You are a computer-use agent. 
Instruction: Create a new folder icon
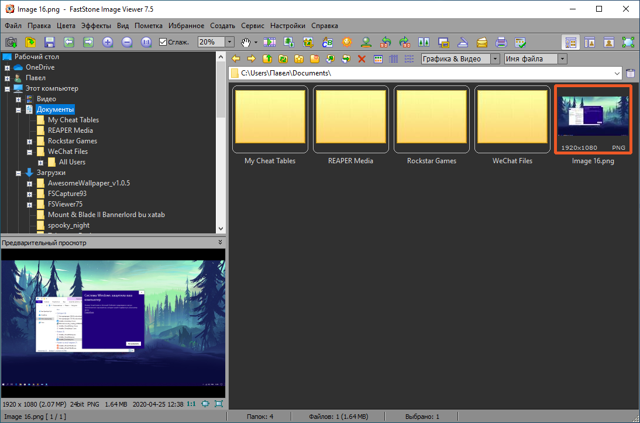tap(315, 59)
